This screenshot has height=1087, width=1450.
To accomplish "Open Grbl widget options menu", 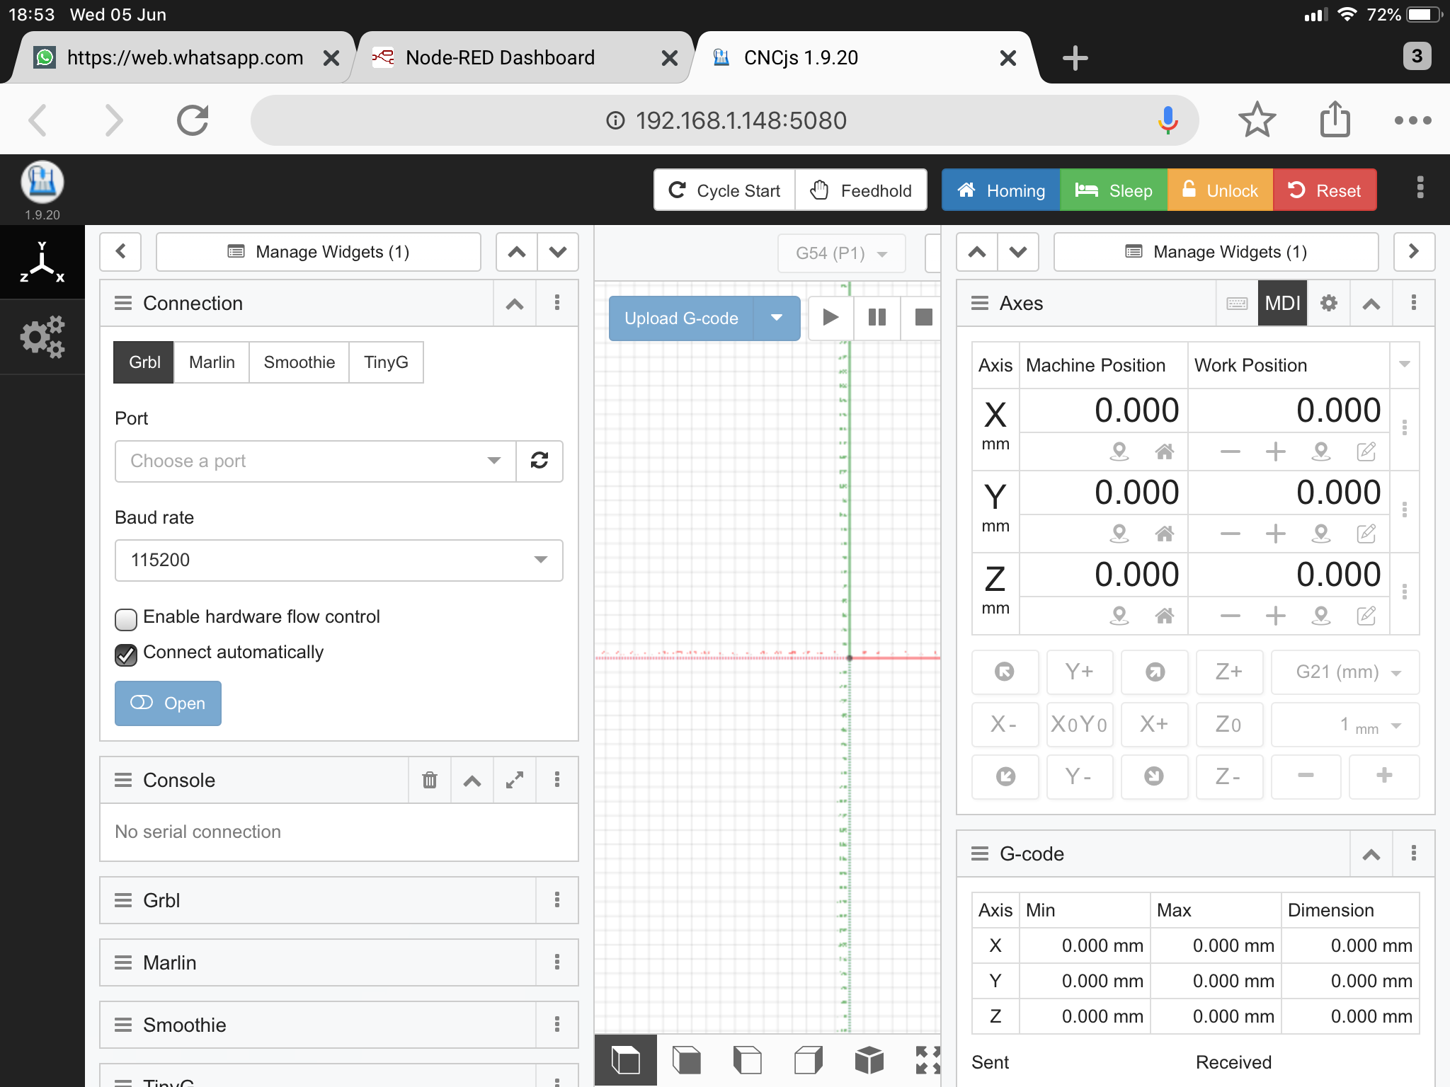I will coord(557,900).
